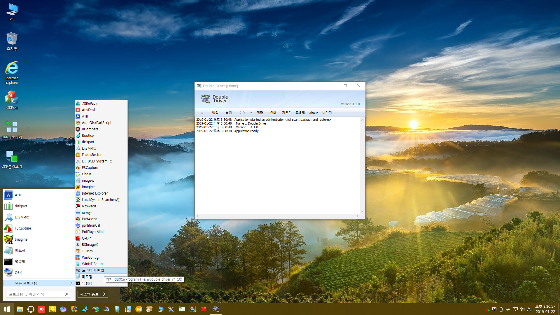This screenshot has height=315, width=560.
Task: Click the Windows Start button
Action: point(7,309)
